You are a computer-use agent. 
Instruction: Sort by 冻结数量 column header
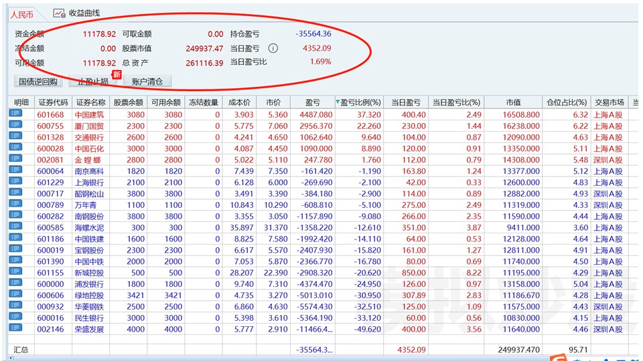[204, 102]
